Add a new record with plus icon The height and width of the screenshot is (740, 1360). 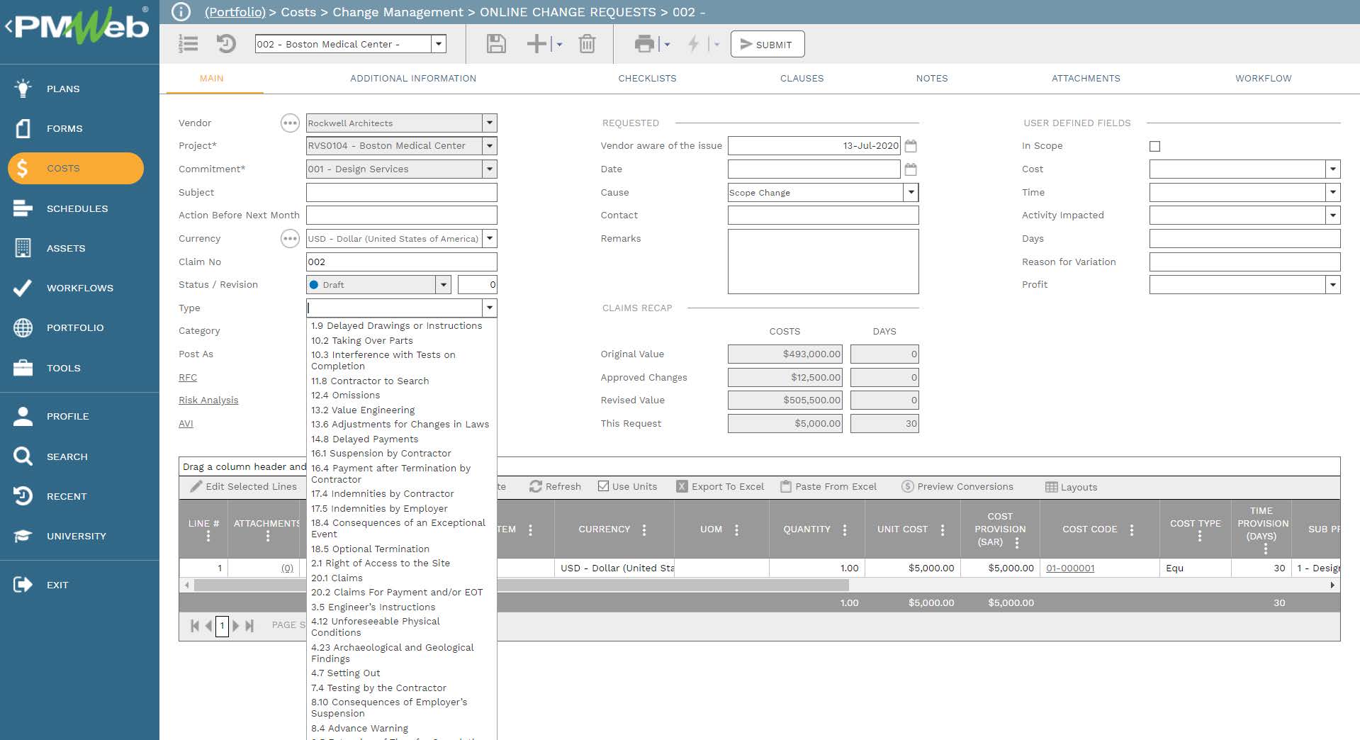[536, 44]
